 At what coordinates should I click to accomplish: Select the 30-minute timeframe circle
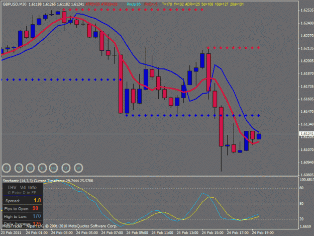(30, 168)
